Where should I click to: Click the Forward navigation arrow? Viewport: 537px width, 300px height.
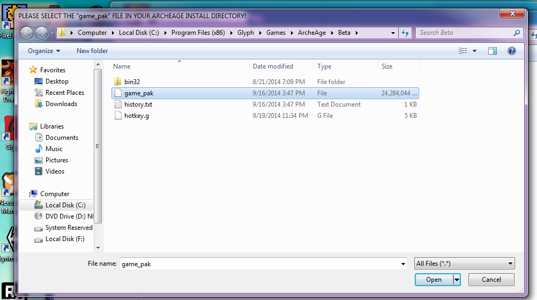click(x=41, y=33)
